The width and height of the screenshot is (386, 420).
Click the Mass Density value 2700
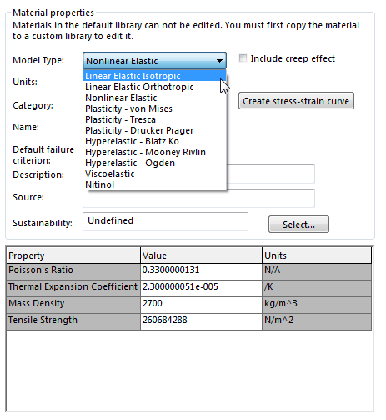coord(201,305)
